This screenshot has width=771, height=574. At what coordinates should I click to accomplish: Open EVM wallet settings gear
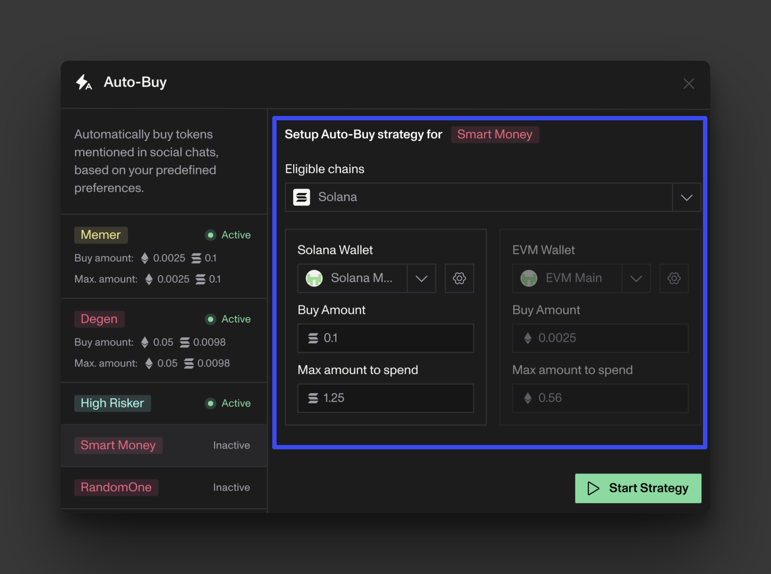coord(674,278)
